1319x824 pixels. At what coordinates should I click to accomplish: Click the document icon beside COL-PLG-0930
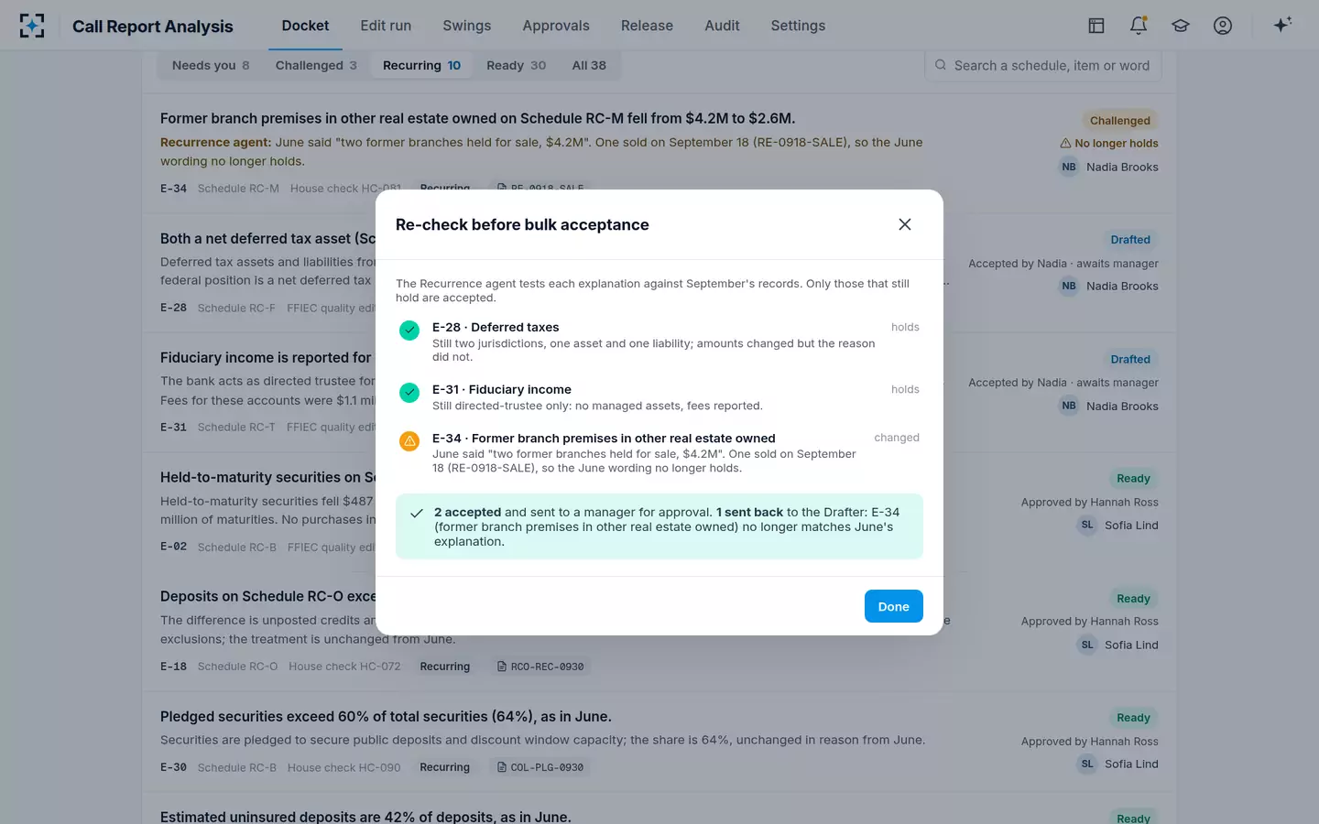[x=502, y=767]
